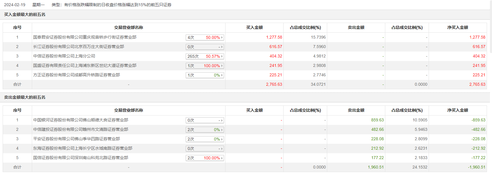Viewport: 492px width, 175px height.
Task: Expand the 0次 box beside 东海证券上海长宁区水城南路
Action: [205, 148]
